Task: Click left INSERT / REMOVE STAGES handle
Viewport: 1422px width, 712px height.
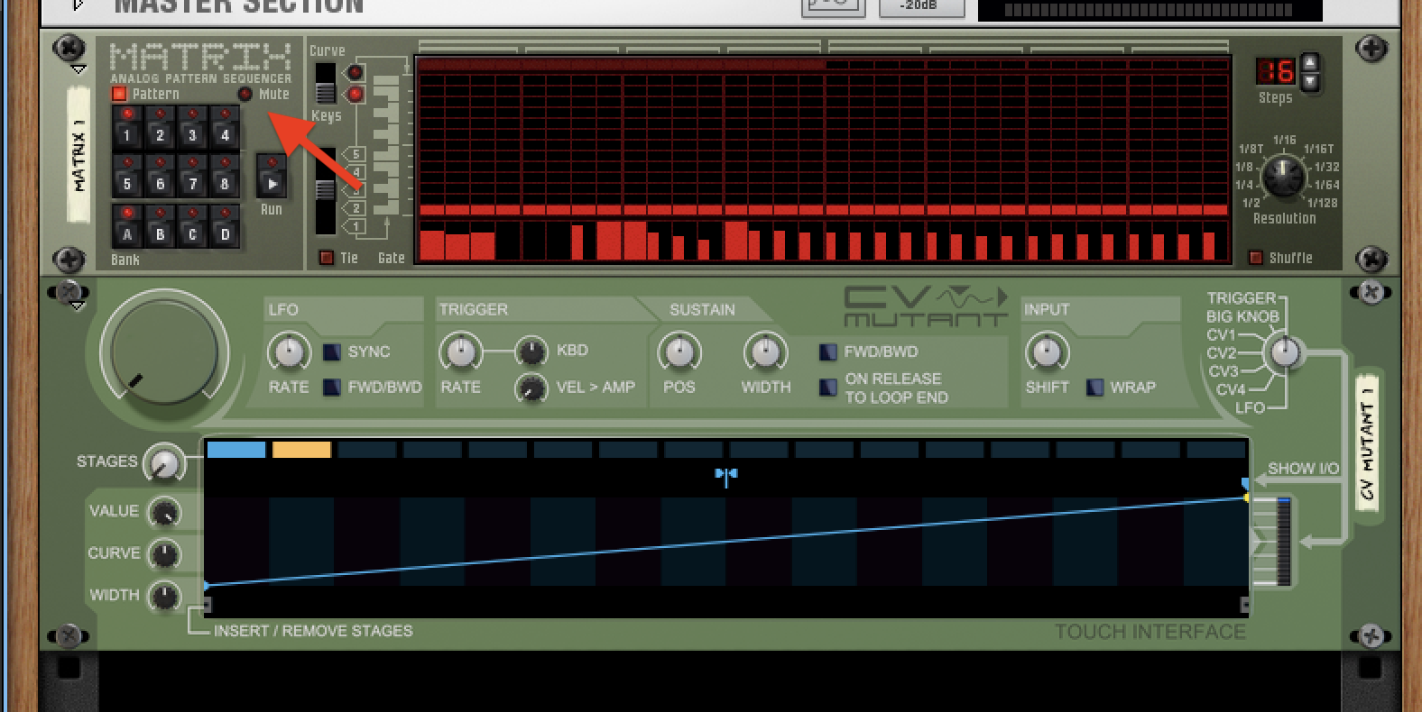Action: (x=207, y=607)
